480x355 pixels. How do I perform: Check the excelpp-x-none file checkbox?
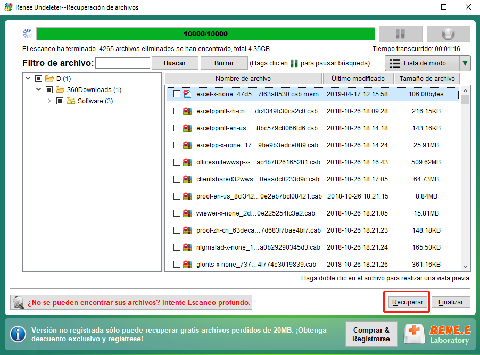click(177, 145)
